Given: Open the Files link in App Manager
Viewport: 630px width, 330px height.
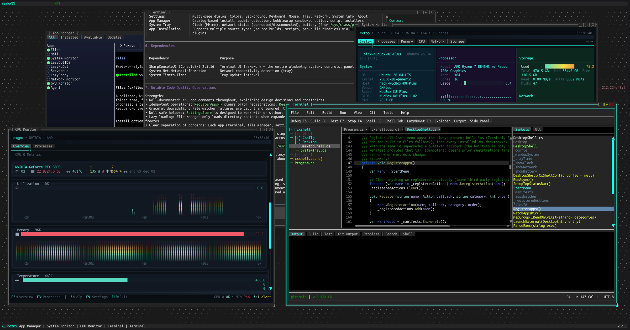Looking at the screenshot, I should tap(120, 58).
